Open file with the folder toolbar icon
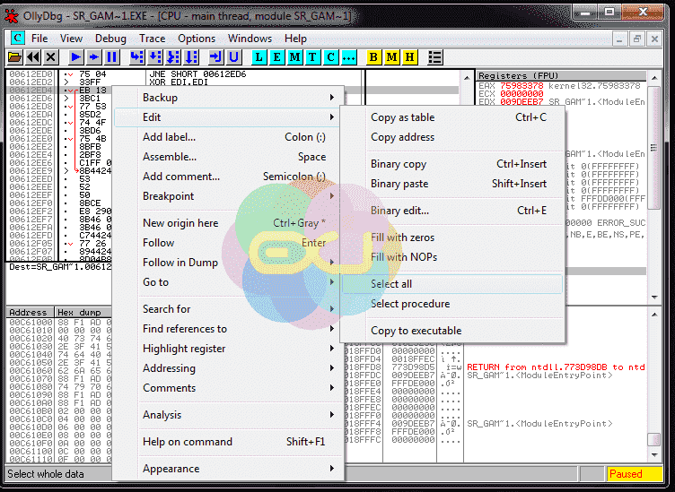This screenshot has height=492, width=675. point(14,56)
